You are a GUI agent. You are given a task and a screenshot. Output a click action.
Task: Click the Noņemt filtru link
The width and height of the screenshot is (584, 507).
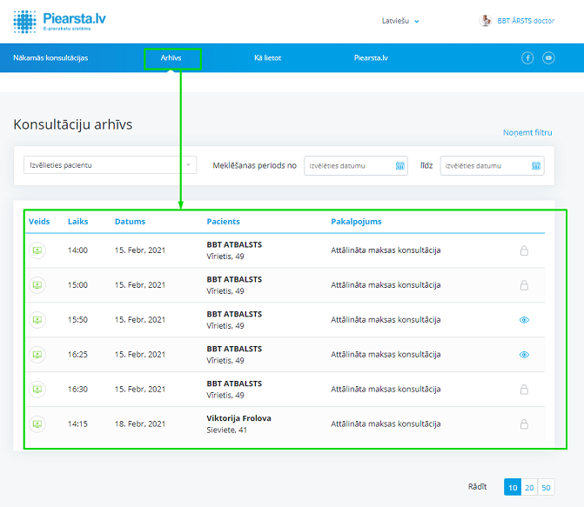click(x=527, y=133)
